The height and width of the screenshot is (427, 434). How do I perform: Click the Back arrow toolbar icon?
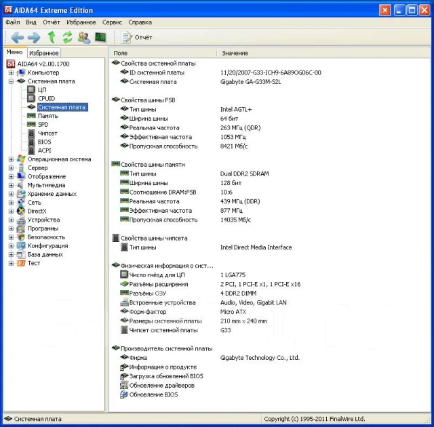click(17, 37)
